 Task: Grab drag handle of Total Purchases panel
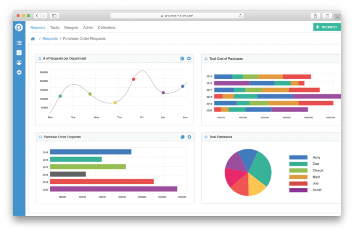click(206, 137)
